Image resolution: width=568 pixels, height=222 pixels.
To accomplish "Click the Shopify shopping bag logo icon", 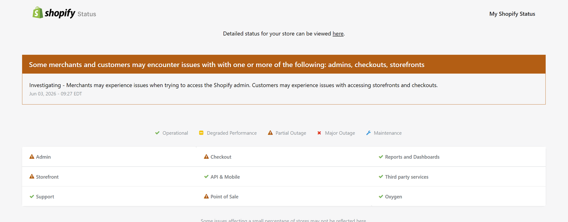I will (38, 12).
